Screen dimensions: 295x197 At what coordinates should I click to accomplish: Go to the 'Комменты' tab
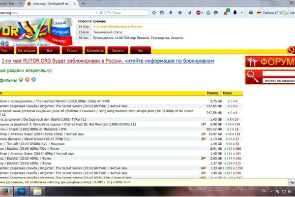[x=94, y=50]
